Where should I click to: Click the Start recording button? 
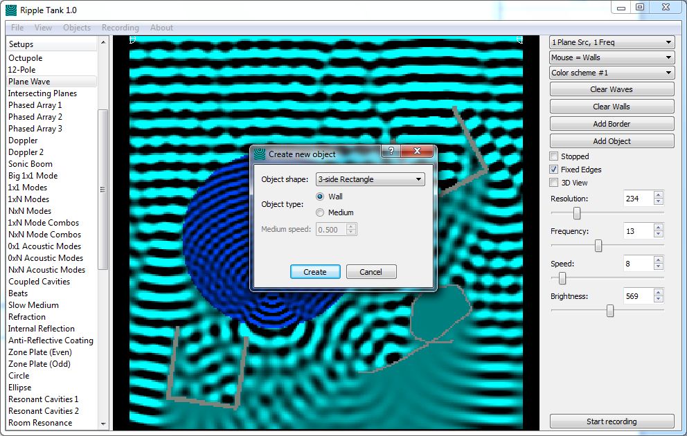pyautogui.click(x=612, y=421)
